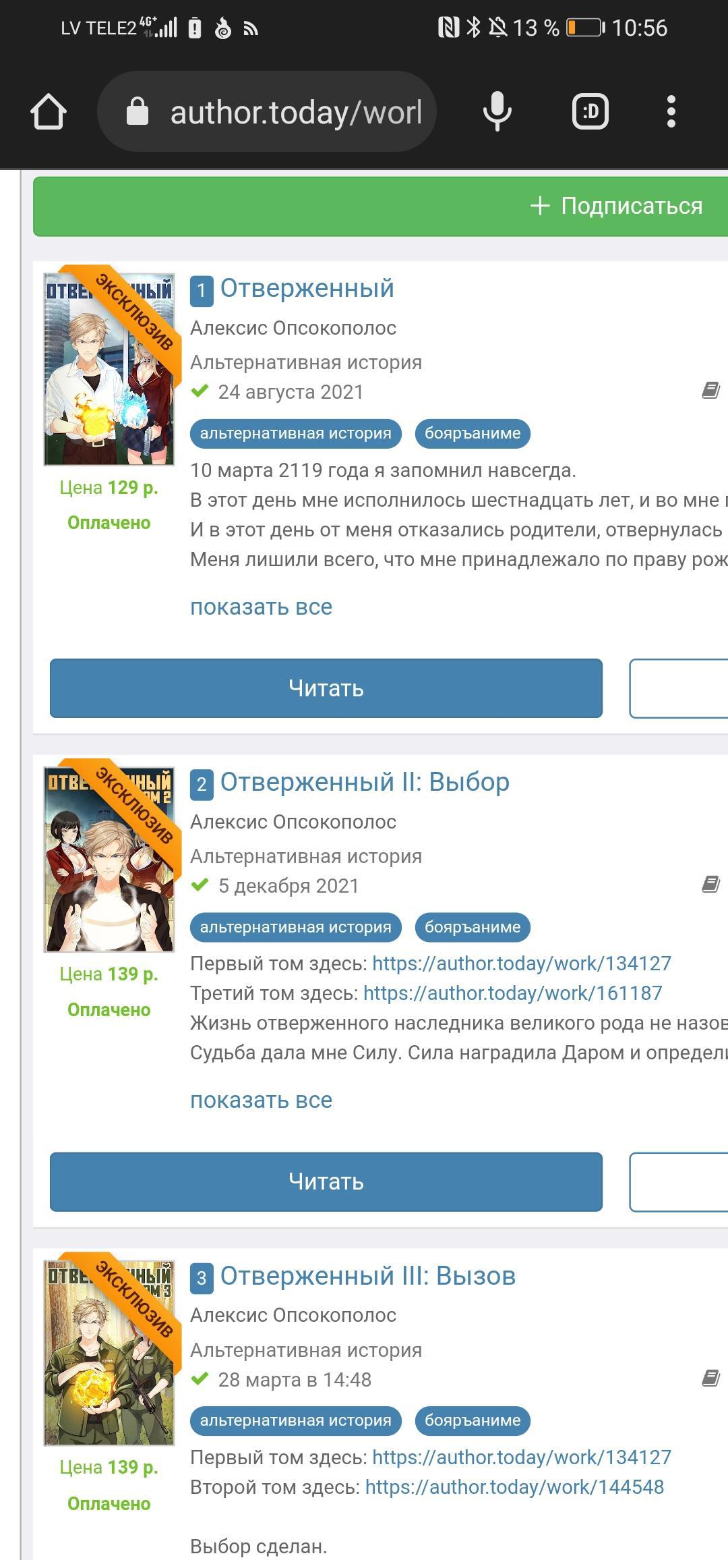Select the бояръаниме tag on the first book
The height and width of the screenshot is (1560, 728).
pos(473,433)
